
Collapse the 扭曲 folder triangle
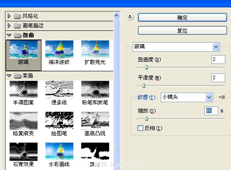pyautogui.click(x=9, y=35)
